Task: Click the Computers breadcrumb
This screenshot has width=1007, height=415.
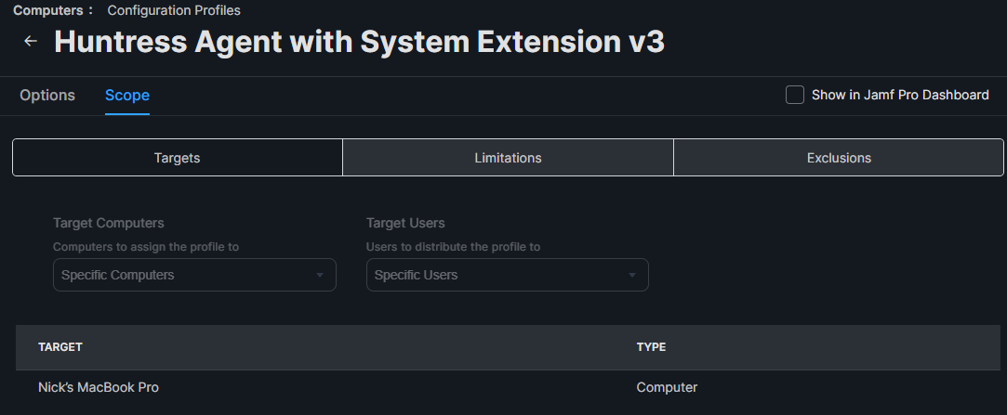Action: coord(48,10)
